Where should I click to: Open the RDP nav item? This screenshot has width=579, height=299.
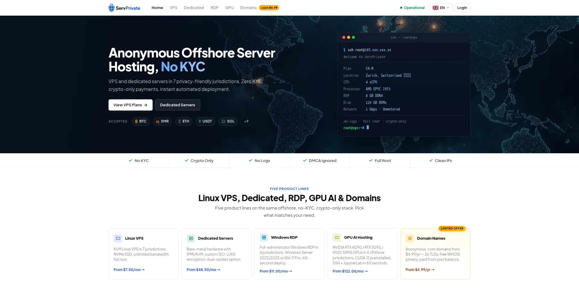pos(214,8)
